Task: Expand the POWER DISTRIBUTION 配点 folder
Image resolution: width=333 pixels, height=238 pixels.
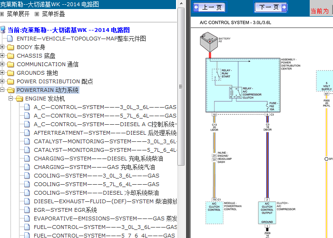Action: (x=2, y=81)
